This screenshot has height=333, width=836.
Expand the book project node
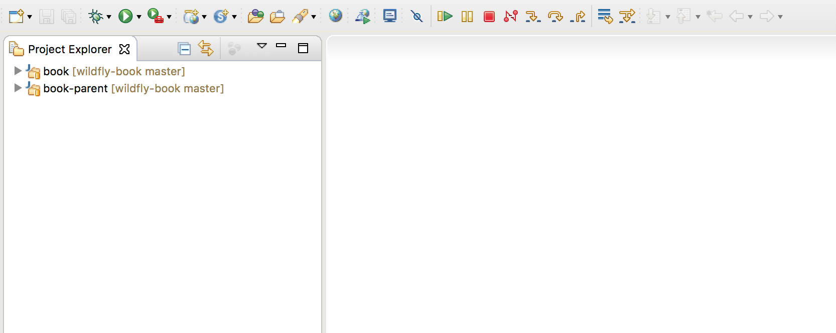point(18,71)
